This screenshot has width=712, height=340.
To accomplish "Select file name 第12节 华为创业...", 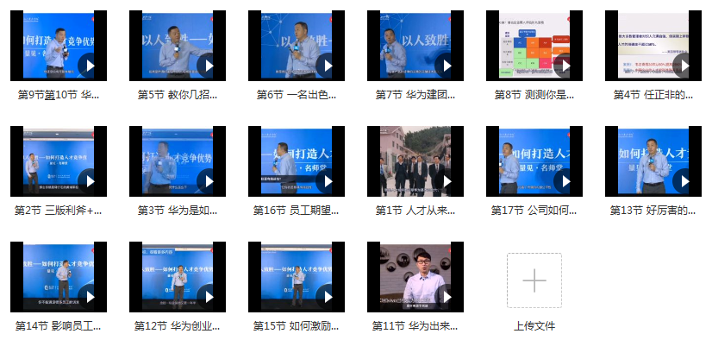I will pyautogui.click(x=178, y=326).
